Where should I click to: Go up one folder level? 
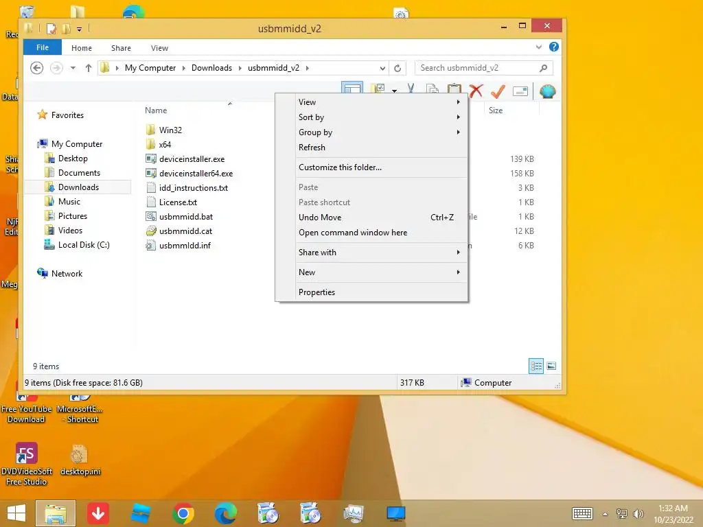coord(89,68)
